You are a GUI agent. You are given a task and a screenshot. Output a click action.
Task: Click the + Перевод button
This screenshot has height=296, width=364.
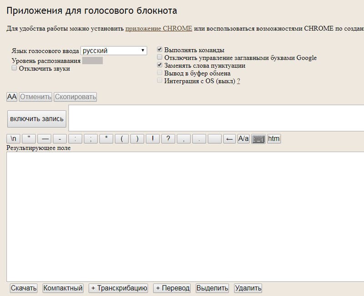[172, 288]
